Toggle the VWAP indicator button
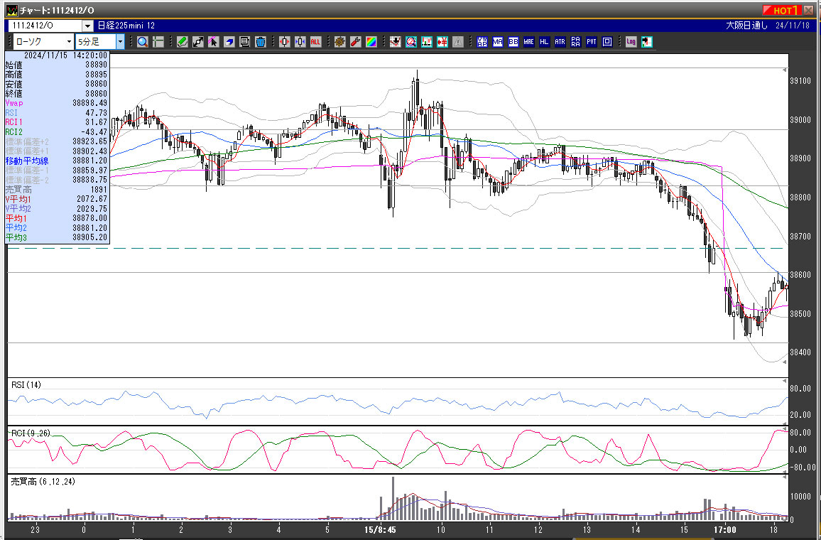 point(482,42)
